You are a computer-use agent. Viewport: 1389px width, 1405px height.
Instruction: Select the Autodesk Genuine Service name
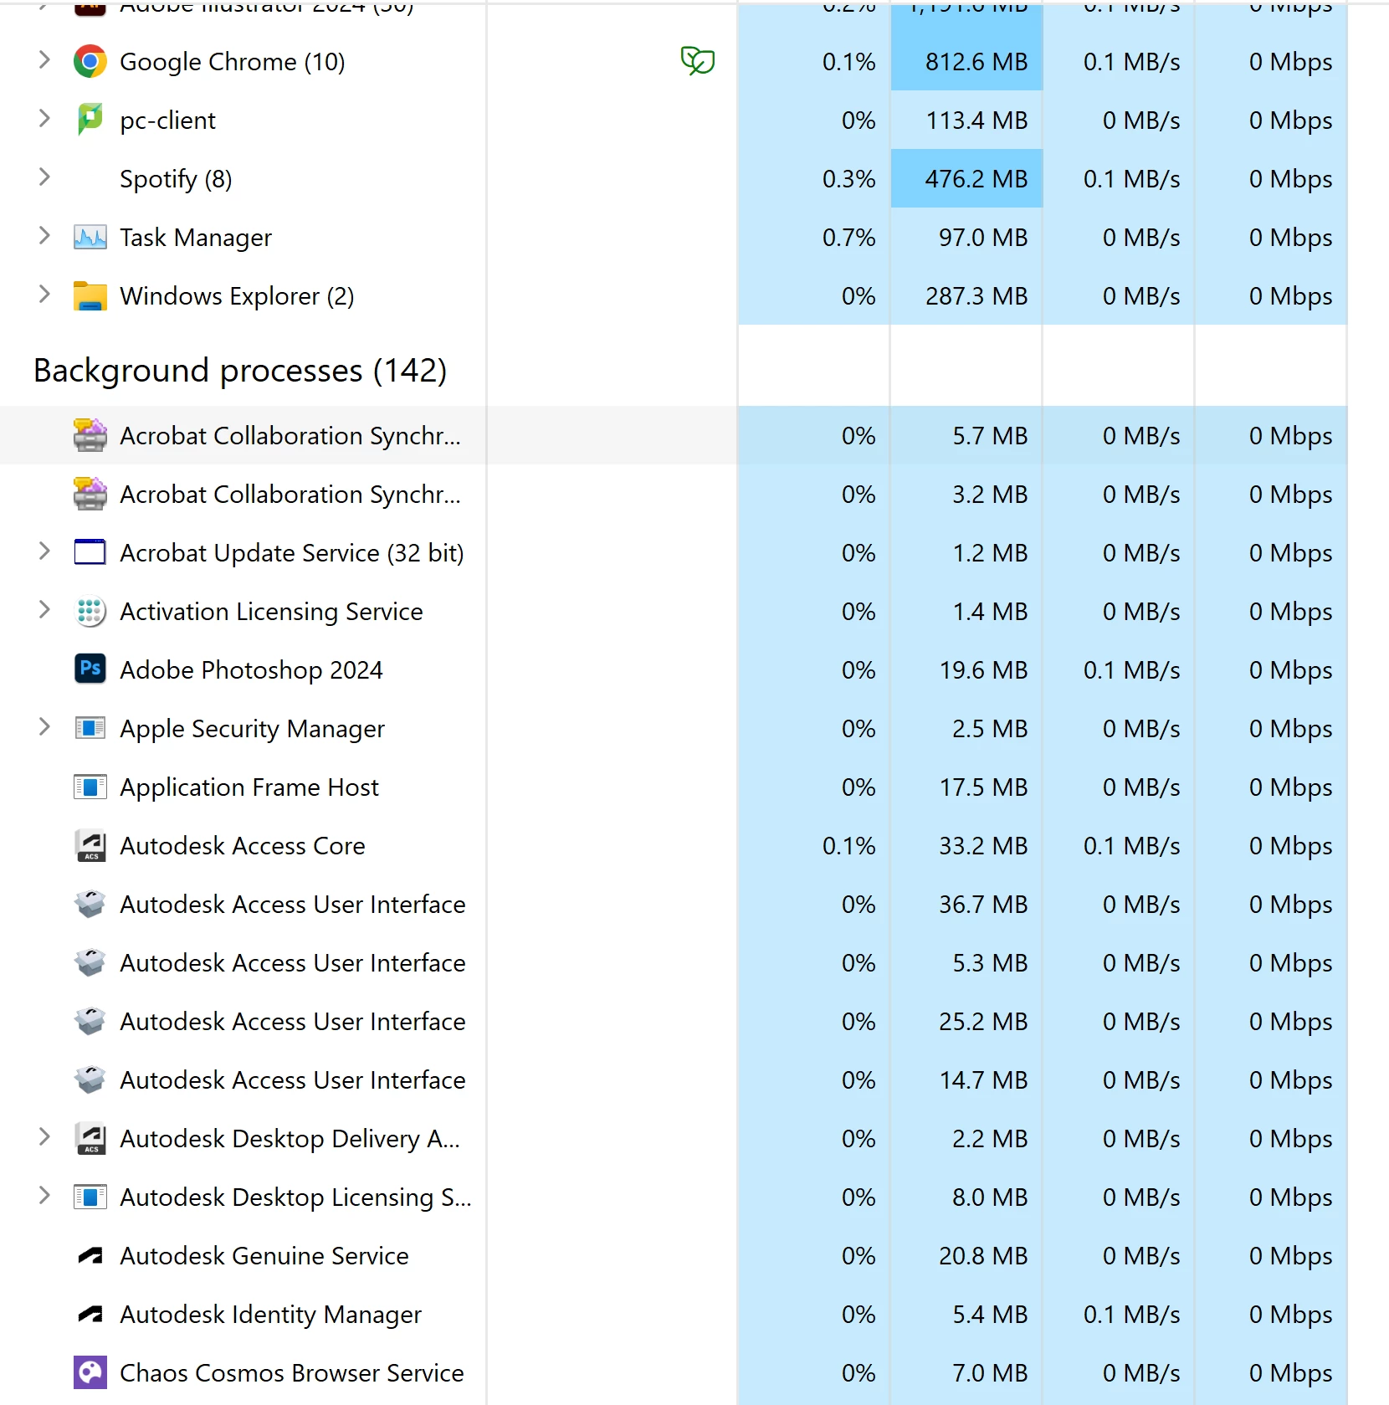(x=264, y=1256)
